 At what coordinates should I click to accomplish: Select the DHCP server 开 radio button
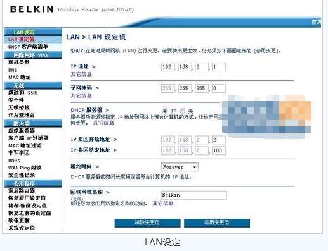[x=166, y=111]
